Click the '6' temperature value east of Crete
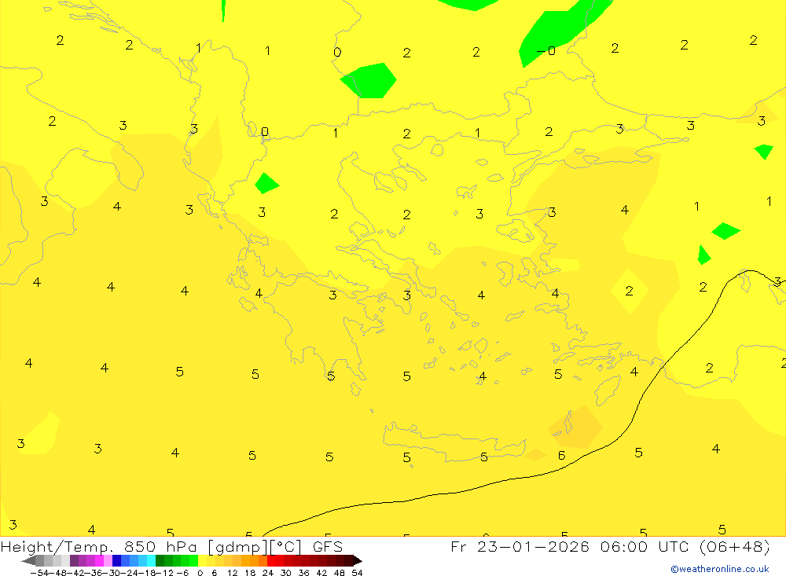 561,455
